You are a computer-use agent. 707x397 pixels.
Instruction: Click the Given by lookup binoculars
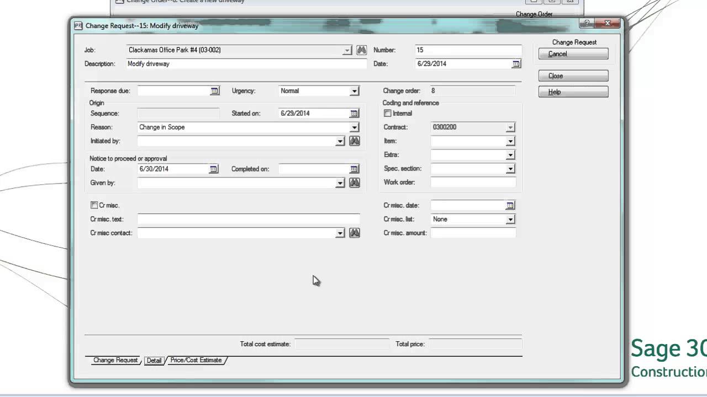(x=355, y=183)
